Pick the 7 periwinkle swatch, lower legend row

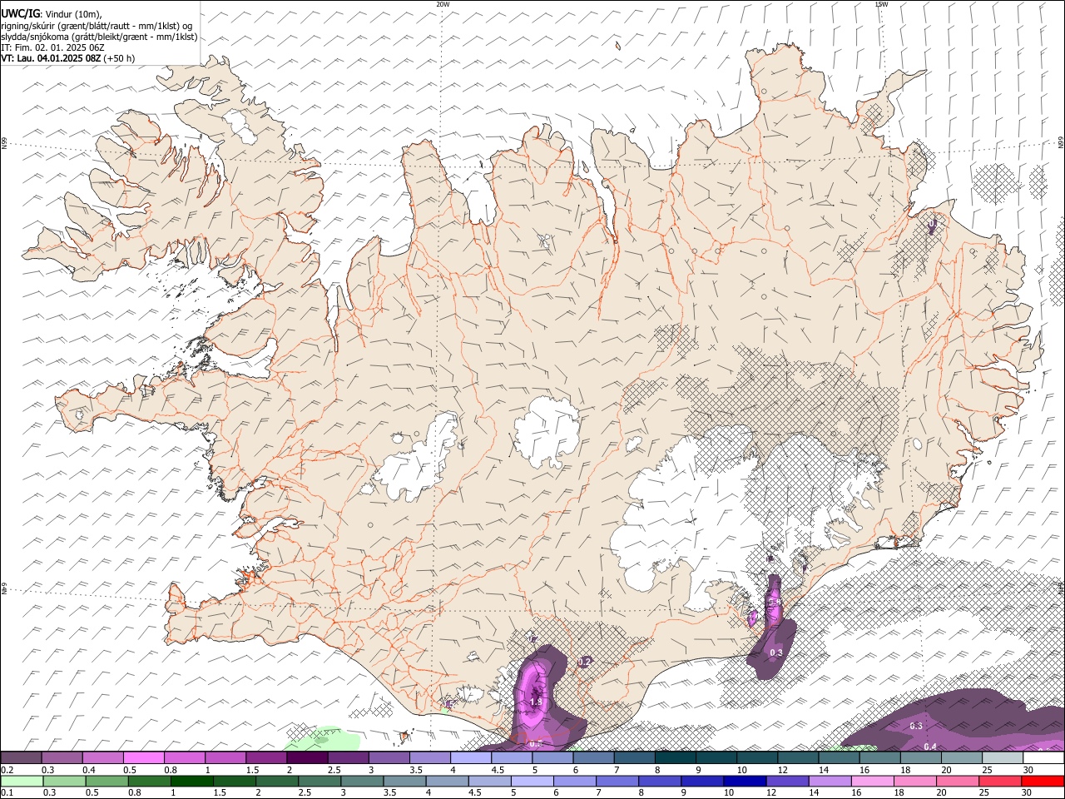coord(617,782)
